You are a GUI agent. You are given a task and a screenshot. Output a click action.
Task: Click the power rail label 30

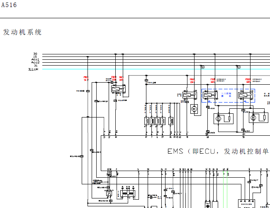(35, 54)
